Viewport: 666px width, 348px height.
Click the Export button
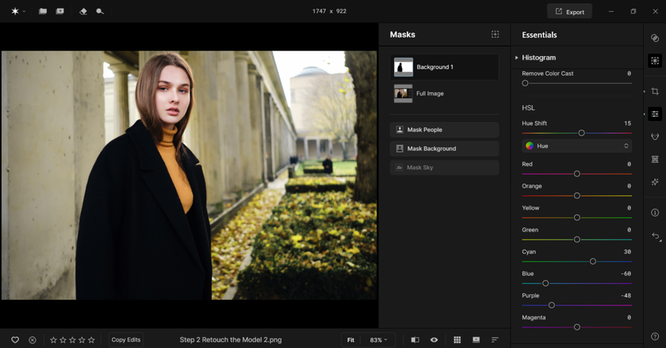click(569, 12)
